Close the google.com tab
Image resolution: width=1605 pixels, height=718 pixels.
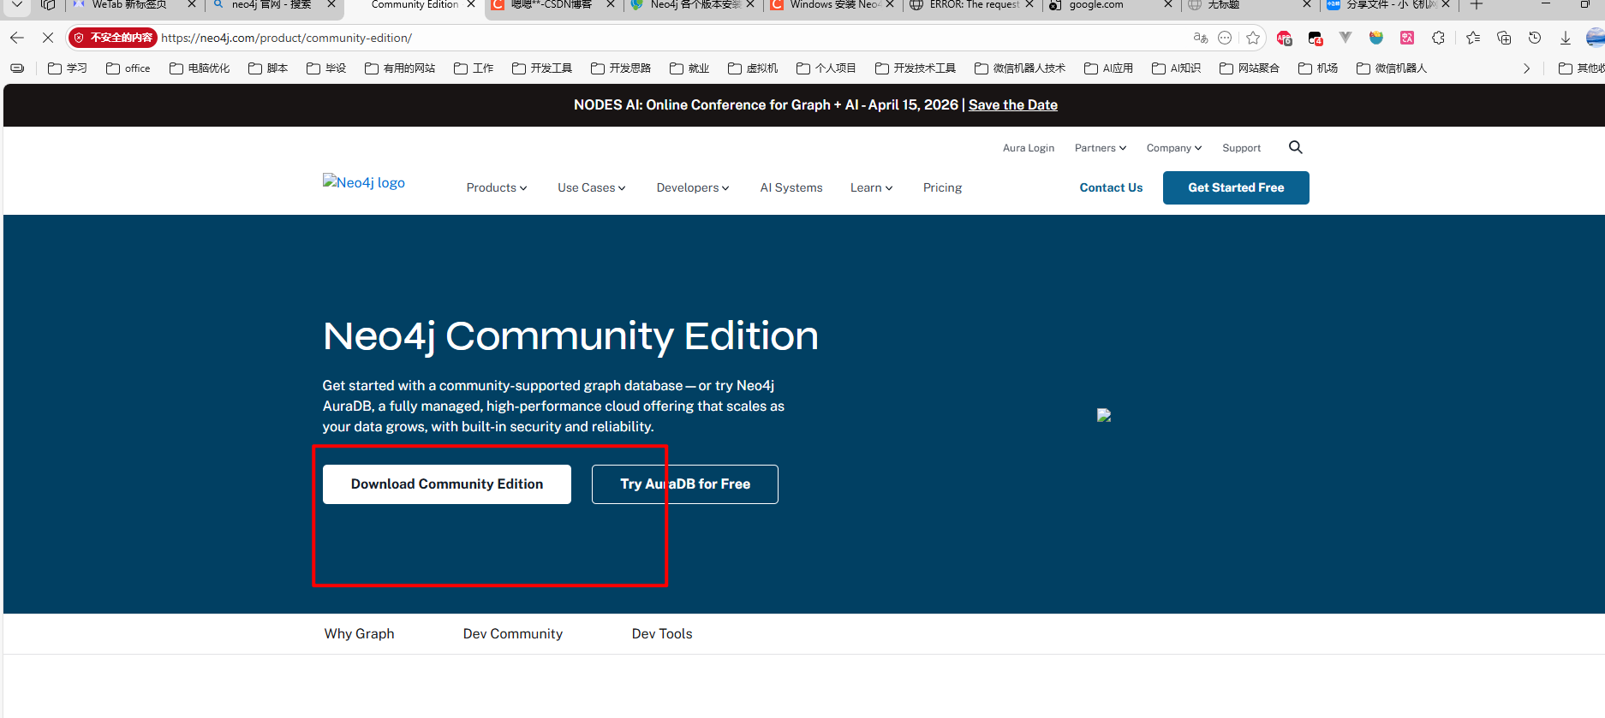pyautogui.click(x=1168, y=5)
